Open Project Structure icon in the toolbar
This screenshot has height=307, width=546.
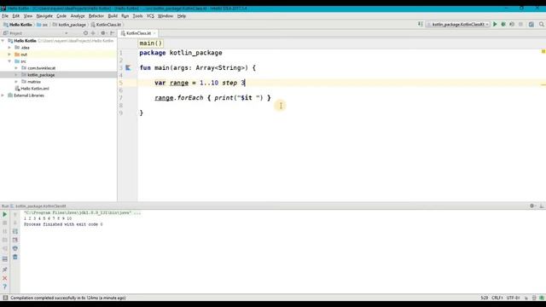click(531, 25)
